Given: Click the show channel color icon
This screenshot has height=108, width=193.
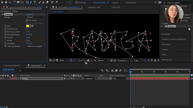Looking at the screenshot, I should coord(95,60).
